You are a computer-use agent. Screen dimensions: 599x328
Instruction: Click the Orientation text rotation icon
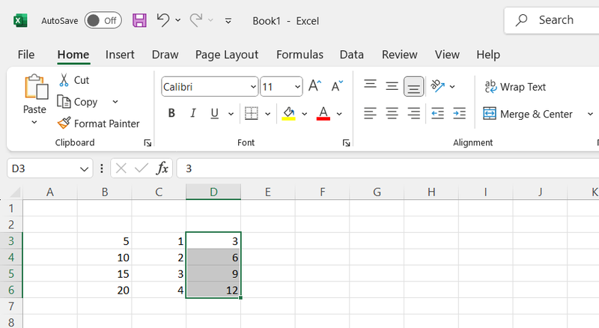(x=438, y=86)
